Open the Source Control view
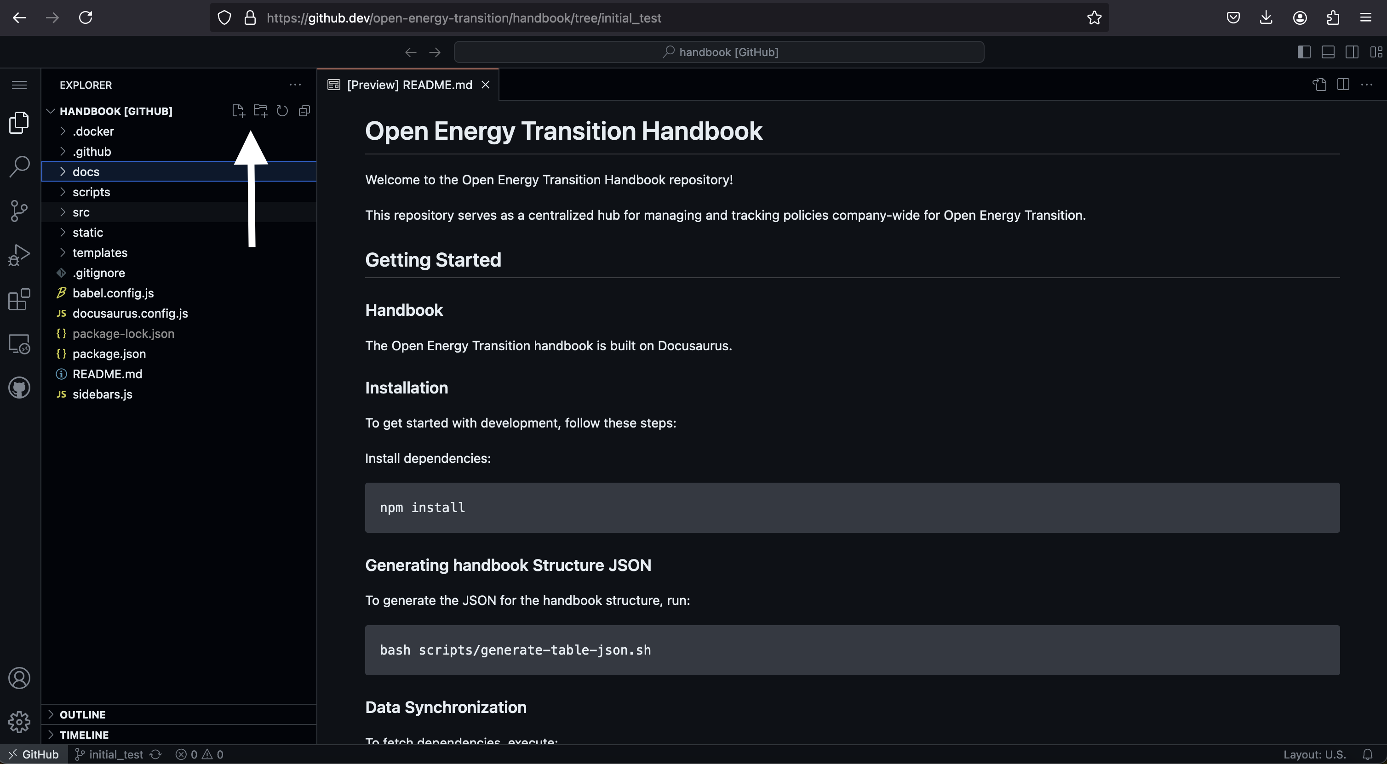 19,211
